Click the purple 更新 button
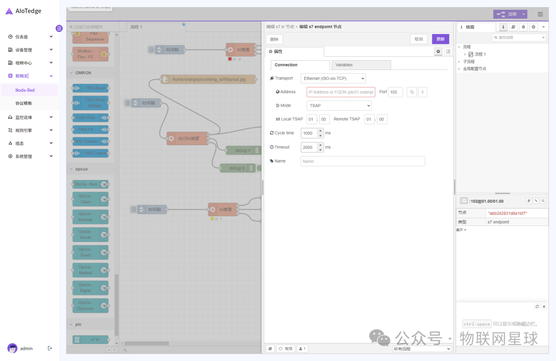This screenshot has width=556, height=361. (440, 39)
